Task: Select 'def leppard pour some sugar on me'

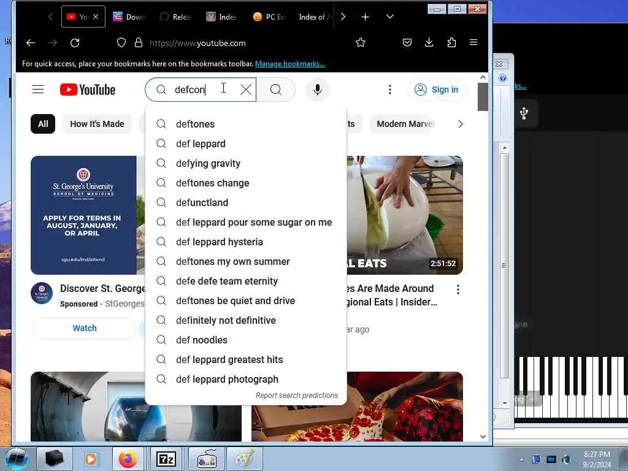Action: 246,222
